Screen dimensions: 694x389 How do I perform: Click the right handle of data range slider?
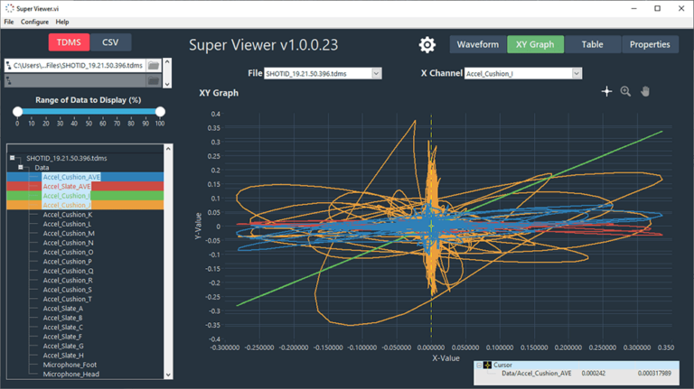(x=160, y=112)
